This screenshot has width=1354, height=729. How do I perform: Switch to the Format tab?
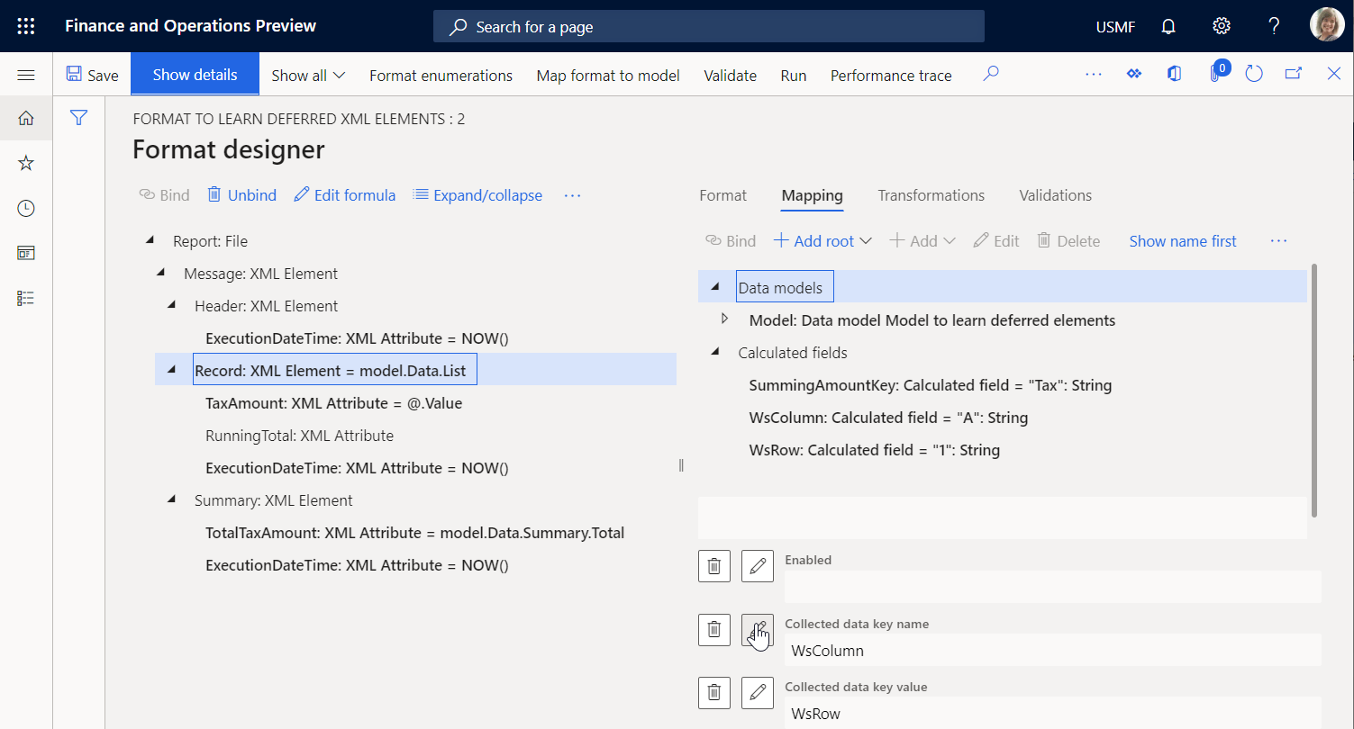pyautogui.click(x=722, y=195)
